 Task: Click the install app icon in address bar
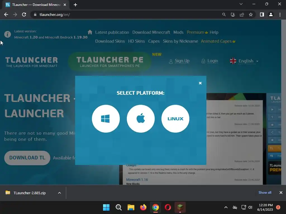click(233, 14)
